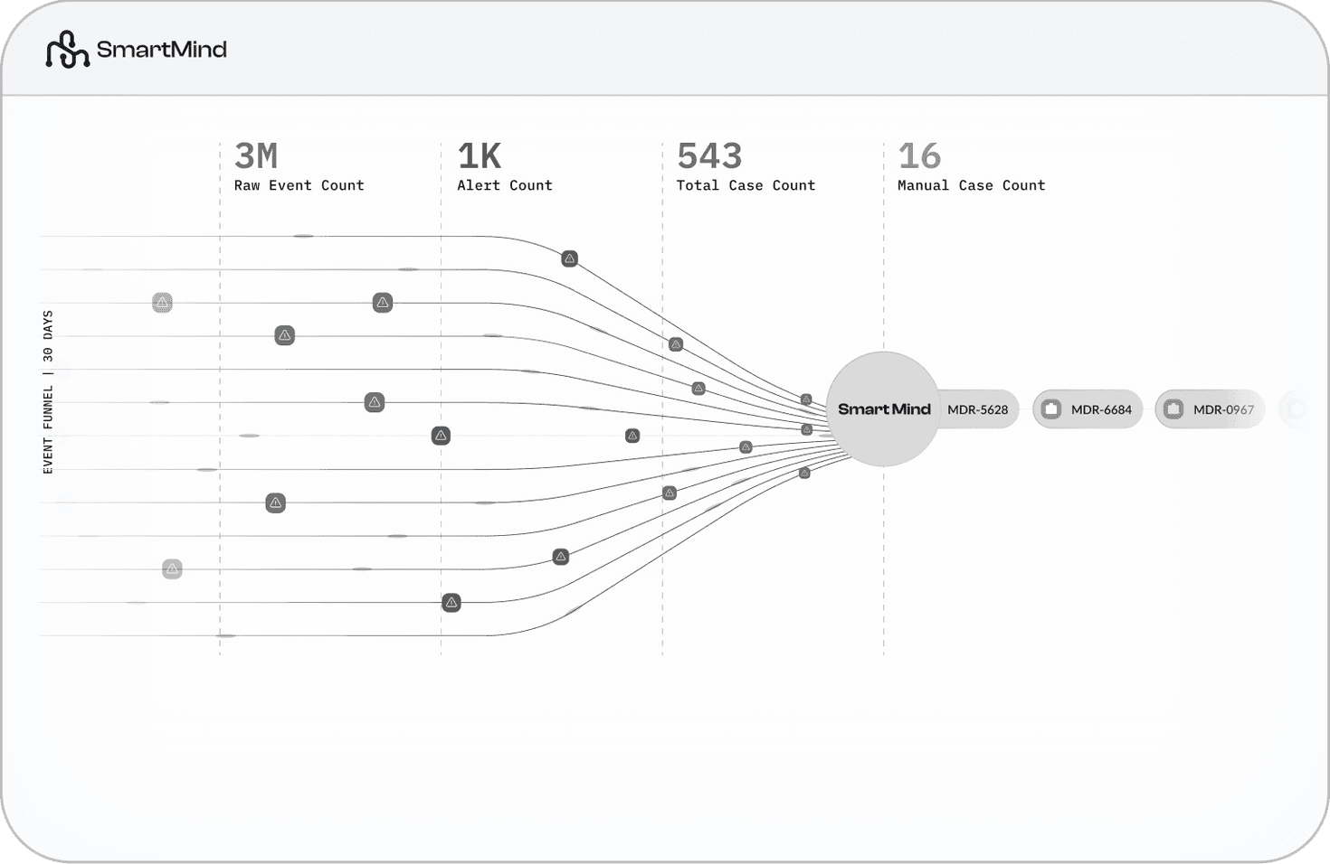1330x864 pixels.
Task: Click the alert icon closest to SmartMind circle's bottom edge
Action: [x=804, y=473]
